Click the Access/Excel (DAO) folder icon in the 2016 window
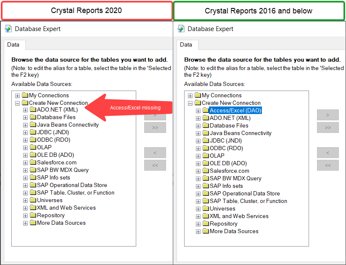The height and width of the screenshot is (265, 346). click(206, 110)
